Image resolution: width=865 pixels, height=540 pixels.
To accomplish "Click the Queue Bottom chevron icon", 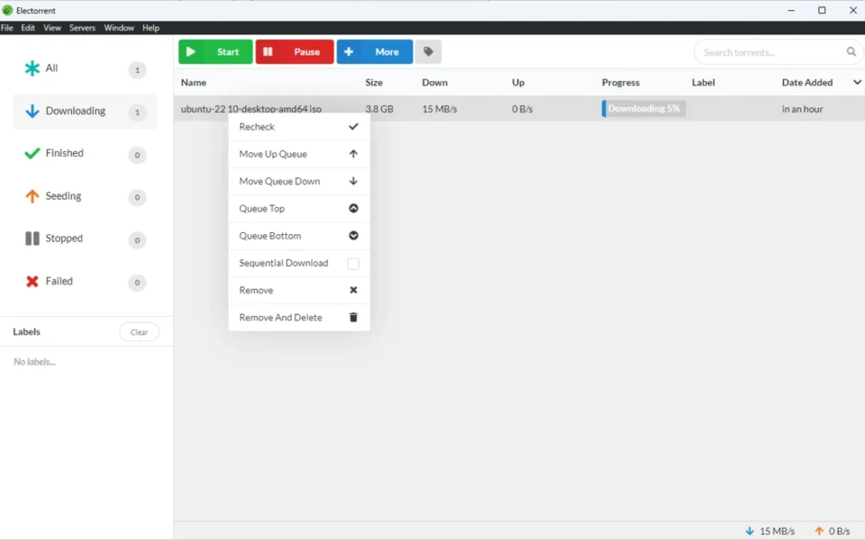I will point(353,236).
